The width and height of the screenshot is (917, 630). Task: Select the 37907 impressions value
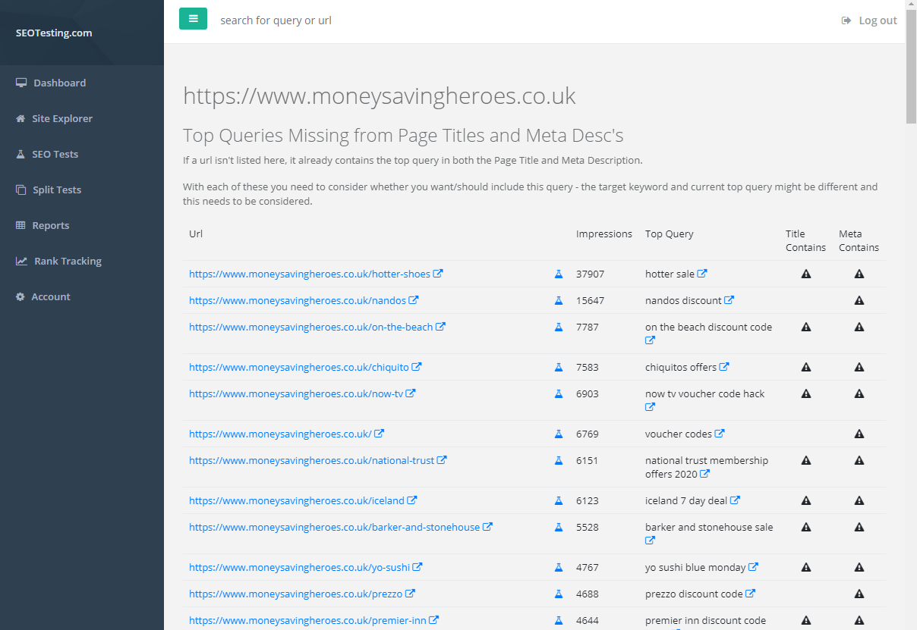point(591,274)
